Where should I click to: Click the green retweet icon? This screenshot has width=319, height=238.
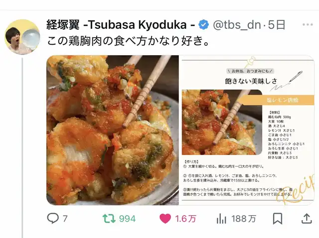coord(109,219)
